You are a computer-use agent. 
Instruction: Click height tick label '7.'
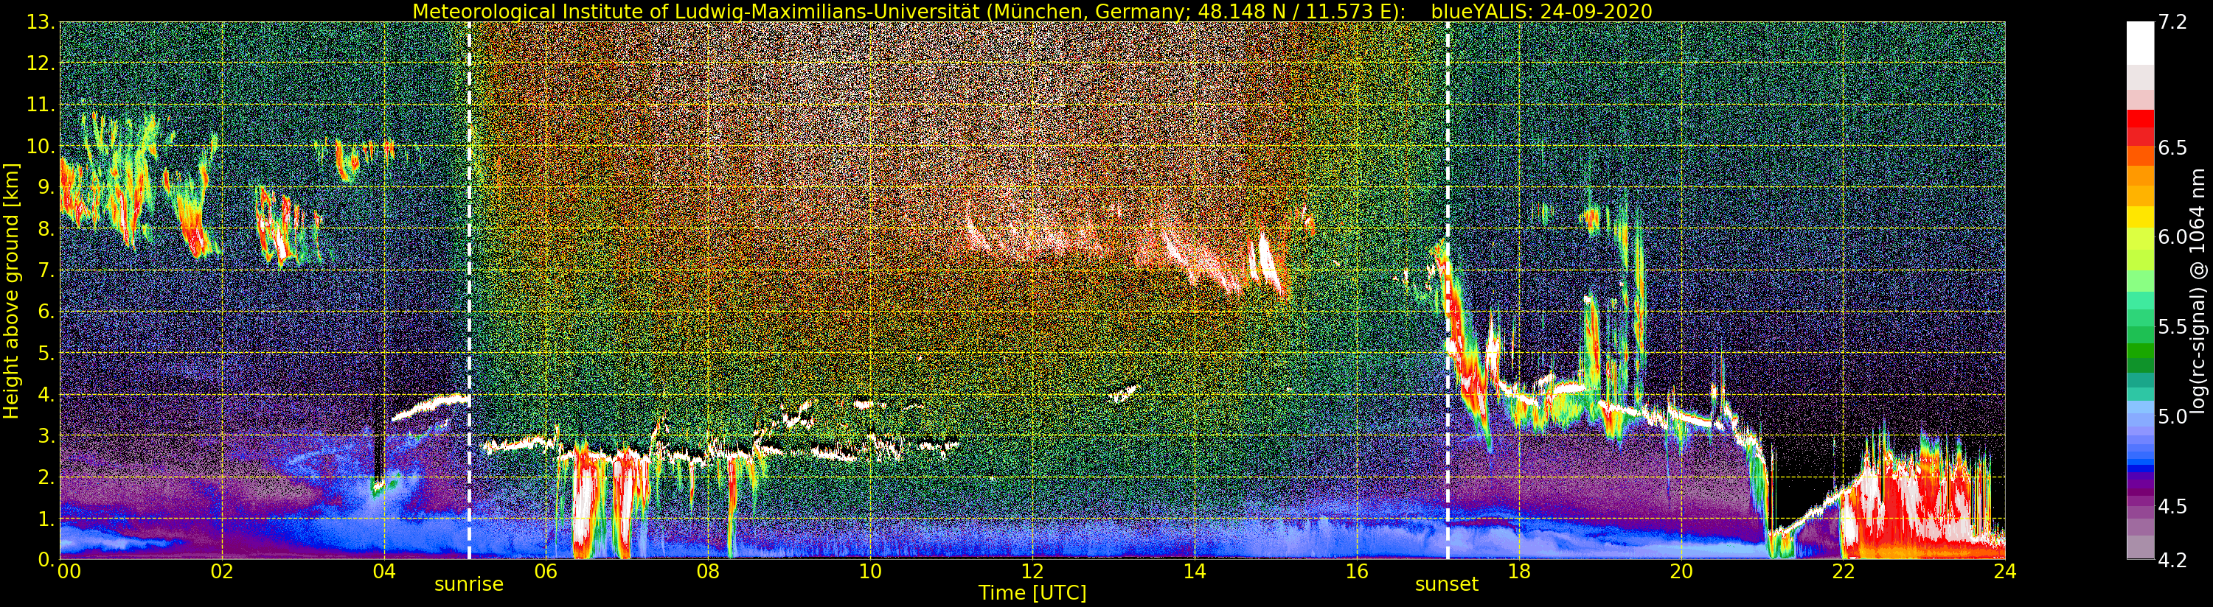(46, 270)
